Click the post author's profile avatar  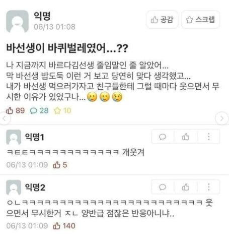(x=17, y=21)
